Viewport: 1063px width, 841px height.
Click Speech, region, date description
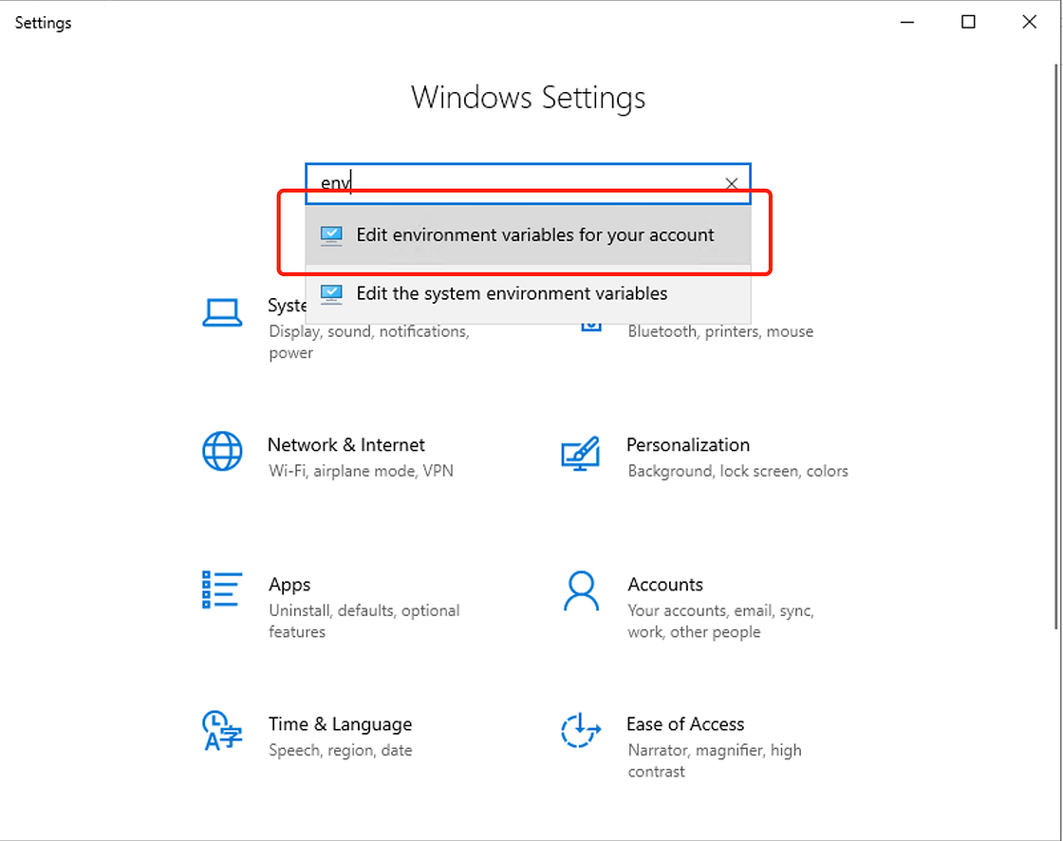[x=341, y=750]
